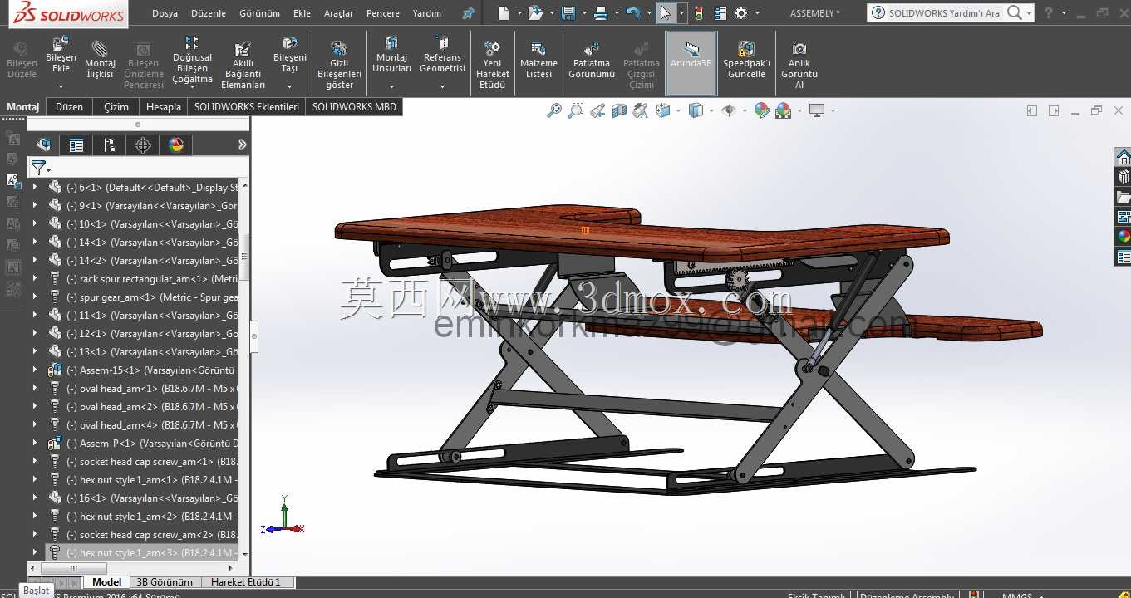The height and width of the screenshot is (598, 1131).
Task: Switch to the 3B Görünüm bottom tab
Action: click(x=165, y=582)
